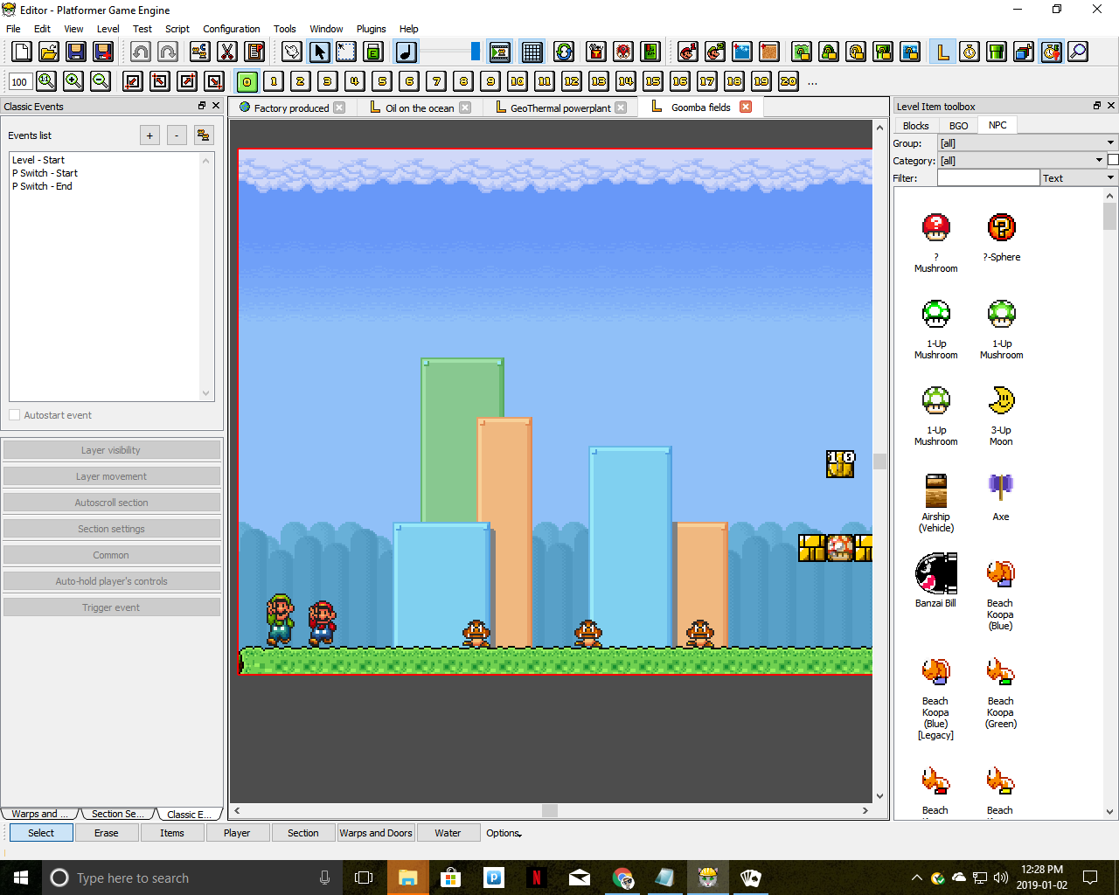Add a new event with plus button
The width and height of the screenshot is (1119, 895).
click(149, 135)
